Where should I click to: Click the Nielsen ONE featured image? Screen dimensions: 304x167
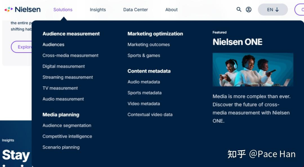253,69
